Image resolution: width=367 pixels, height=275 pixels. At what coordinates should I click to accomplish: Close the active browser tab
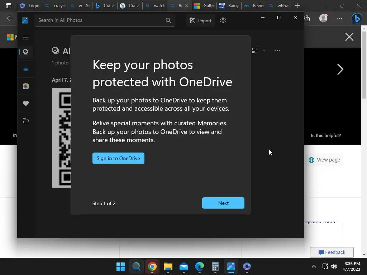(186, 6)
